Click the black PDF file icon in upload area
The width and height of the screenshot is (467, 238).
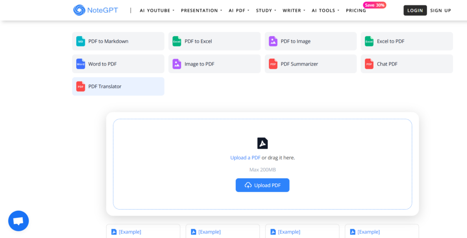[262, 143]
